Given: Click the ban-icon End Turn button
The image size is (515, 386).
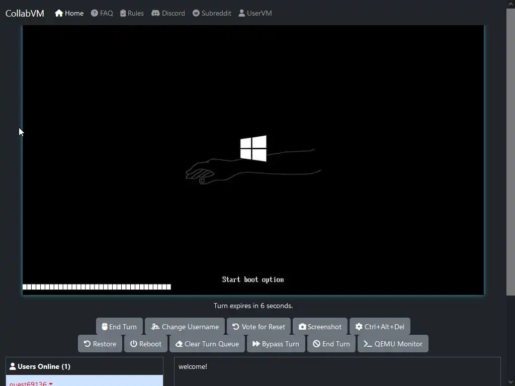Looking at the screenshot, I should (331, 344).
